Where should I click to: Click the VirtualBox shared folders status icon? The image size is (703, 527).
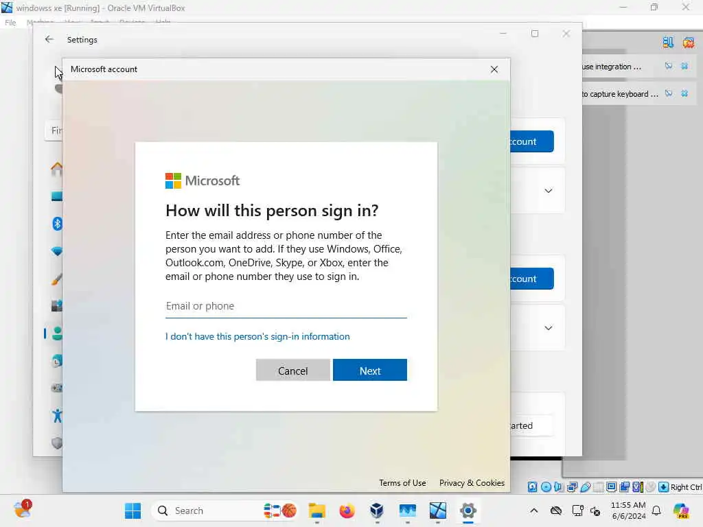point(599,487)
